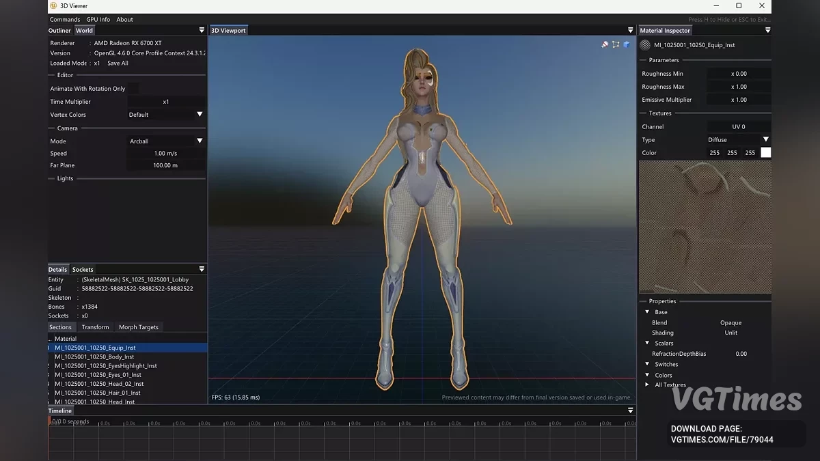The height and width of the screenshot is (461, 820).
Task: Click the wireframe bounding-box viewport icon
Action: pos(616,44)
